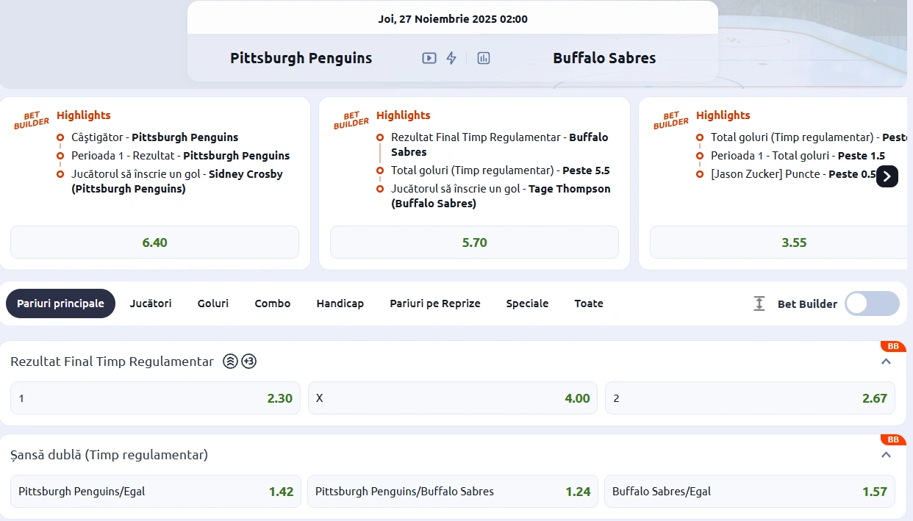Click the stacked-chevrons icon beside Rezultat Final
Image resolution: width=913 pixels, height=521 pixels.
pyautogui.click(x=230, y=362)
